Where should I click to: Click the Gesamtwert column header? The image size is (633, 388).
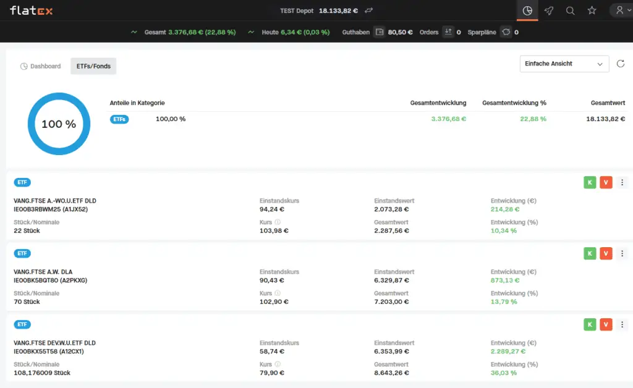pyautogui.click(x=608, y=103)
